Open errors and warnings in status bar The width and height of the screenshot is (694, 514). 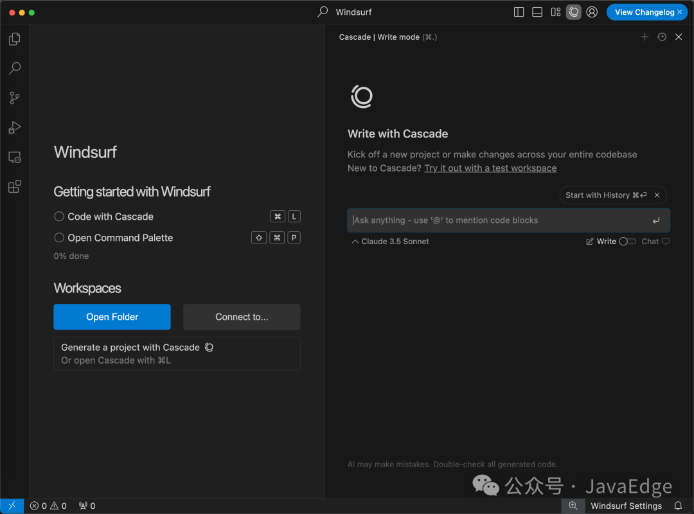pyautogui.click(x=48, y=506)
